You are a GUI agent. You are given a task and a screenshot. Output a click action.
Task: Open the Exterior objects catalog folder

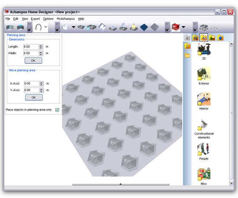204,76
